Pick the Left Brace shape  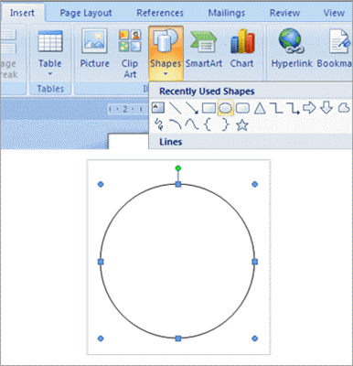(x=208, y=124)
